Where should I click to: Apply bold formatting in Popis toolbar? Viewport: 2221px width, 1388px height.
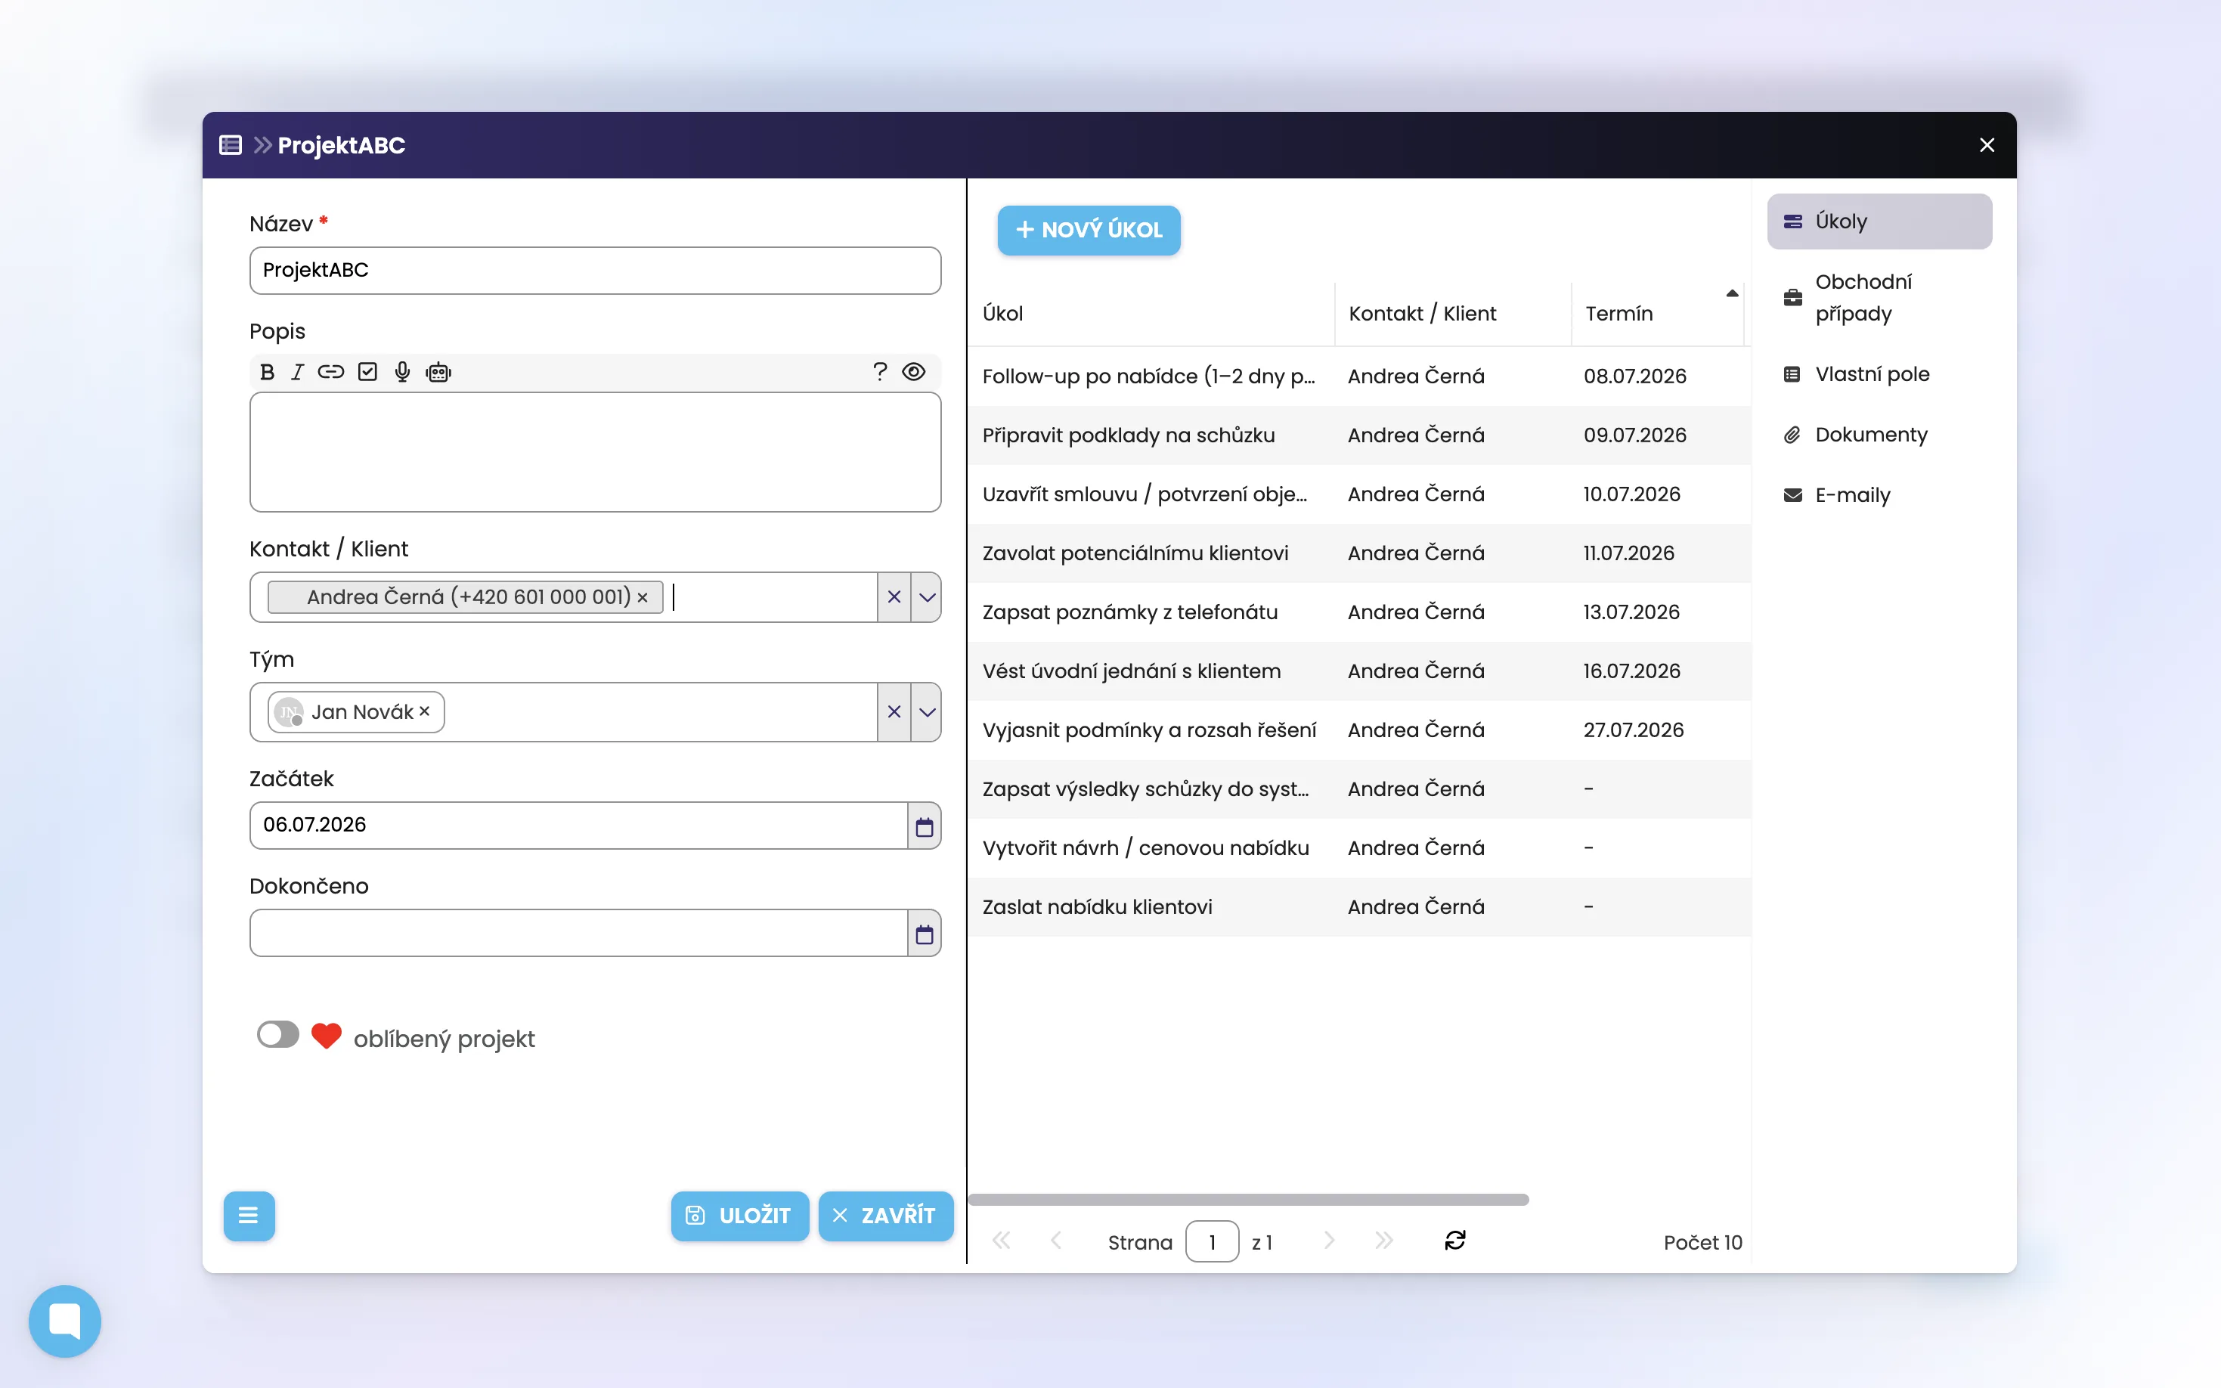(x=267, y=372)
